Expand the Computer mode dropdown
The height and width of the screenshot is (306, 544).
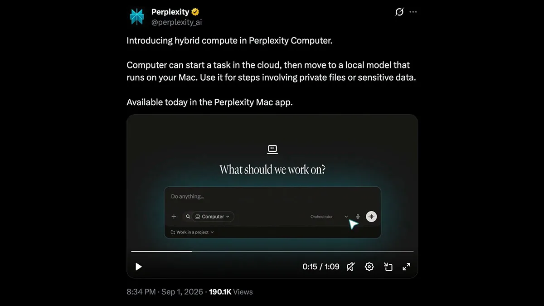[213, 217]
